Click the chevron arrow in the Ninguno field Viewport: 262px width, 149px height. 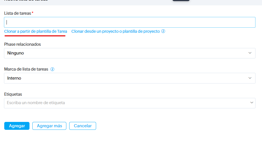(x=250, y=53)
